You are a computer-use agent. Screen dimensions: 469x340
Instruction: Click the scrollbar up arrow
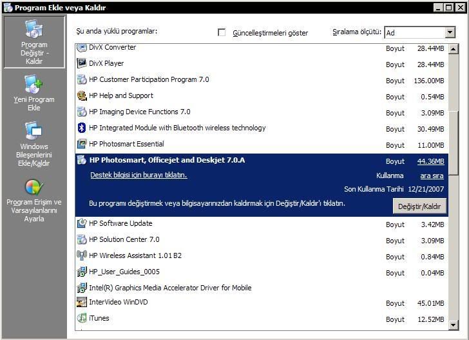pyautogui.click(x=453, y=49)
